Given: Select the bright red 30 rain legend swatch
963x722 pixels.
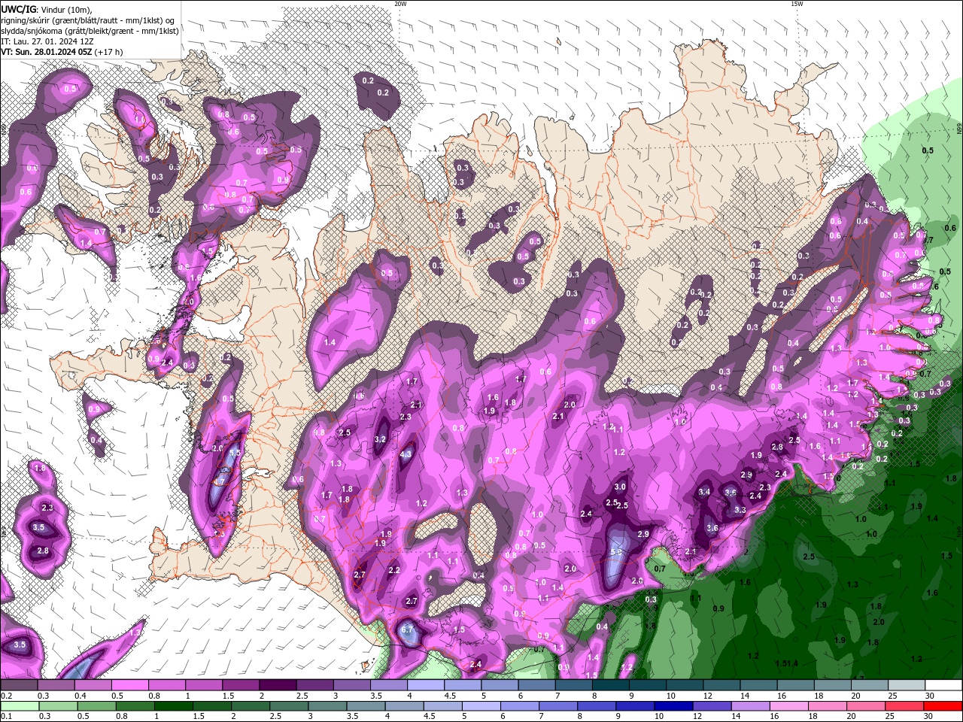Looking at the screenshot, I should point(943,706).
